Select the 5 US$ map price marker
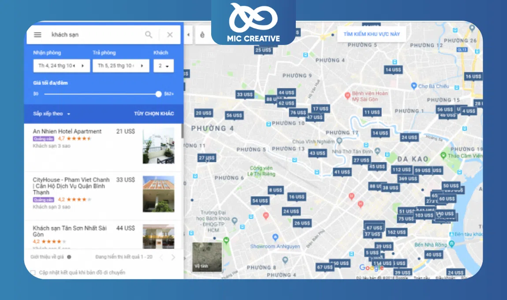The height and width of the screenshot is (300, 507). point(372,252)
